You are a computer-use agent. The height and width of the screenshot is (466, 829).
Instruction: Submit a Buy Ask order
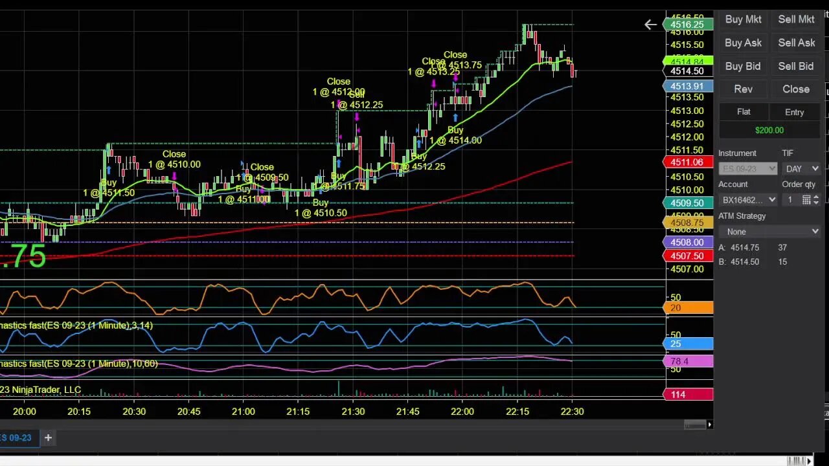click(x=743, y=43)
